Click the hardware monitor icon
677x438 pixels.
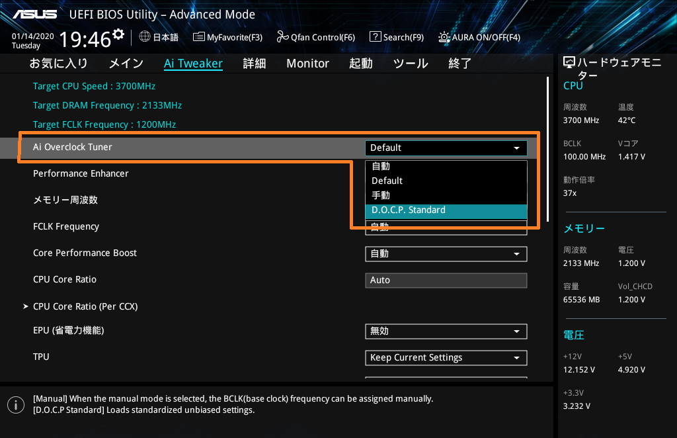569,63
